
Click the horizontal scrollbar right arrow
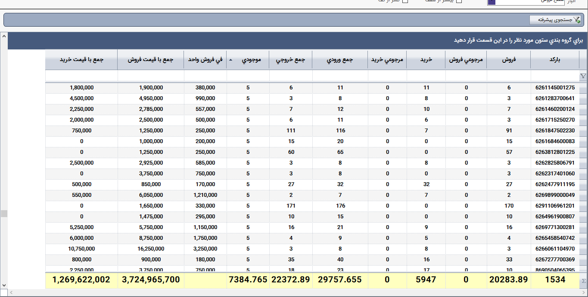pos(583,293)
